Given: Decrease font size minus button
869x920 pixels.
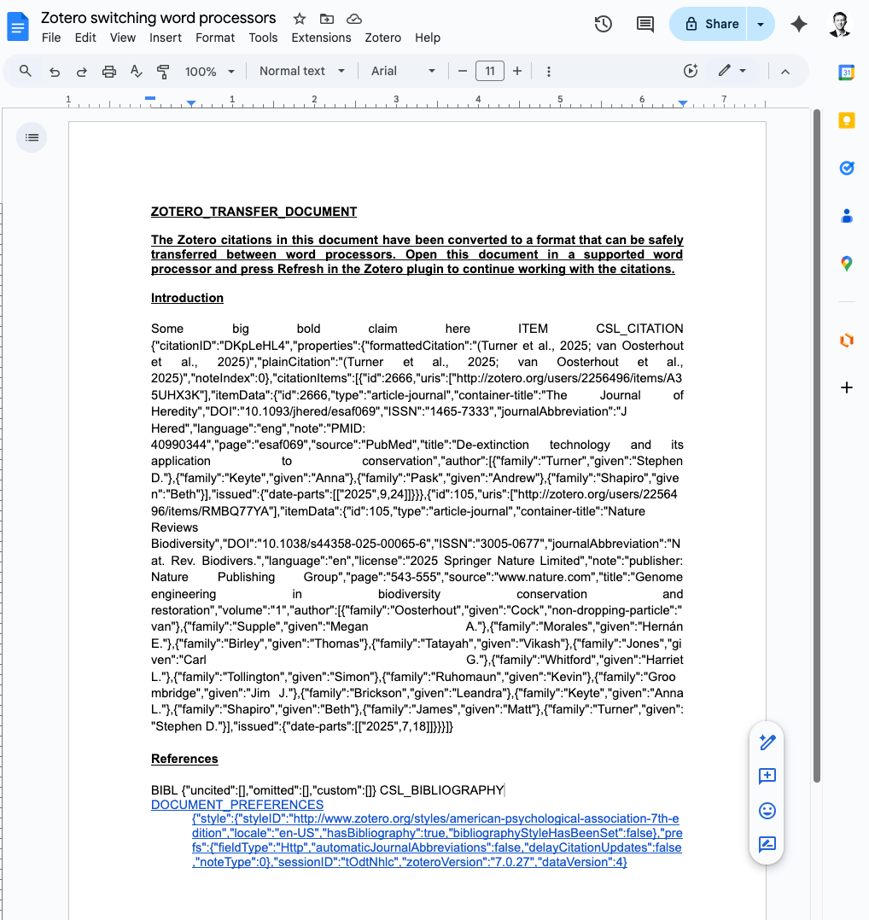Looking at the screenshot, I should pyautogui.click(x=463, y=71).
